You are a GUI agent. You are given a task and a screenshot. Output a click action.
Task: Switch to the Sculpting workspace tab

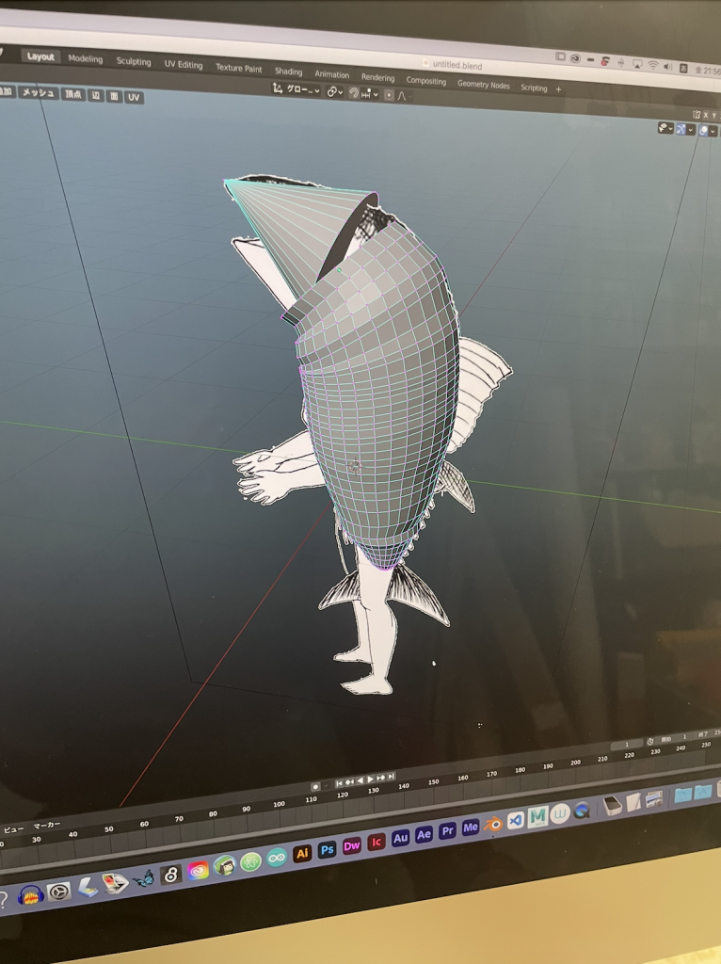133,61
